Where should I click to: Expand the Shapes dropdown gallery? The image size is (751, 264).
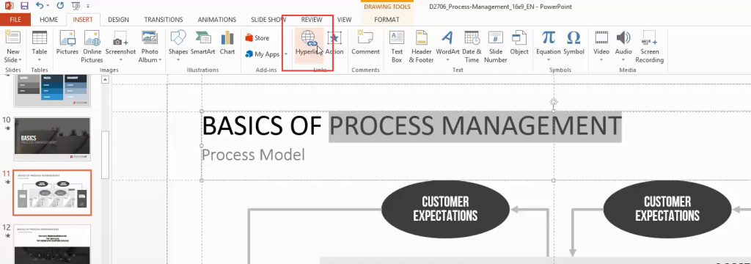tap(178, 60)
